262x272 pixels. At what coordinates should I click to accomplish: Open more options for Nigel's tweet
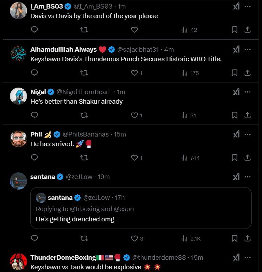[248, 92]
